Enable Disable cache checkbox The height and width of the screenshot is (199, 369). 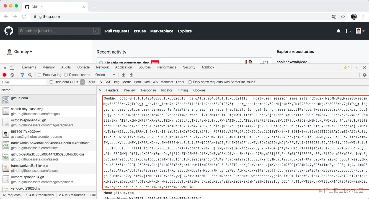tap(66, 75)
